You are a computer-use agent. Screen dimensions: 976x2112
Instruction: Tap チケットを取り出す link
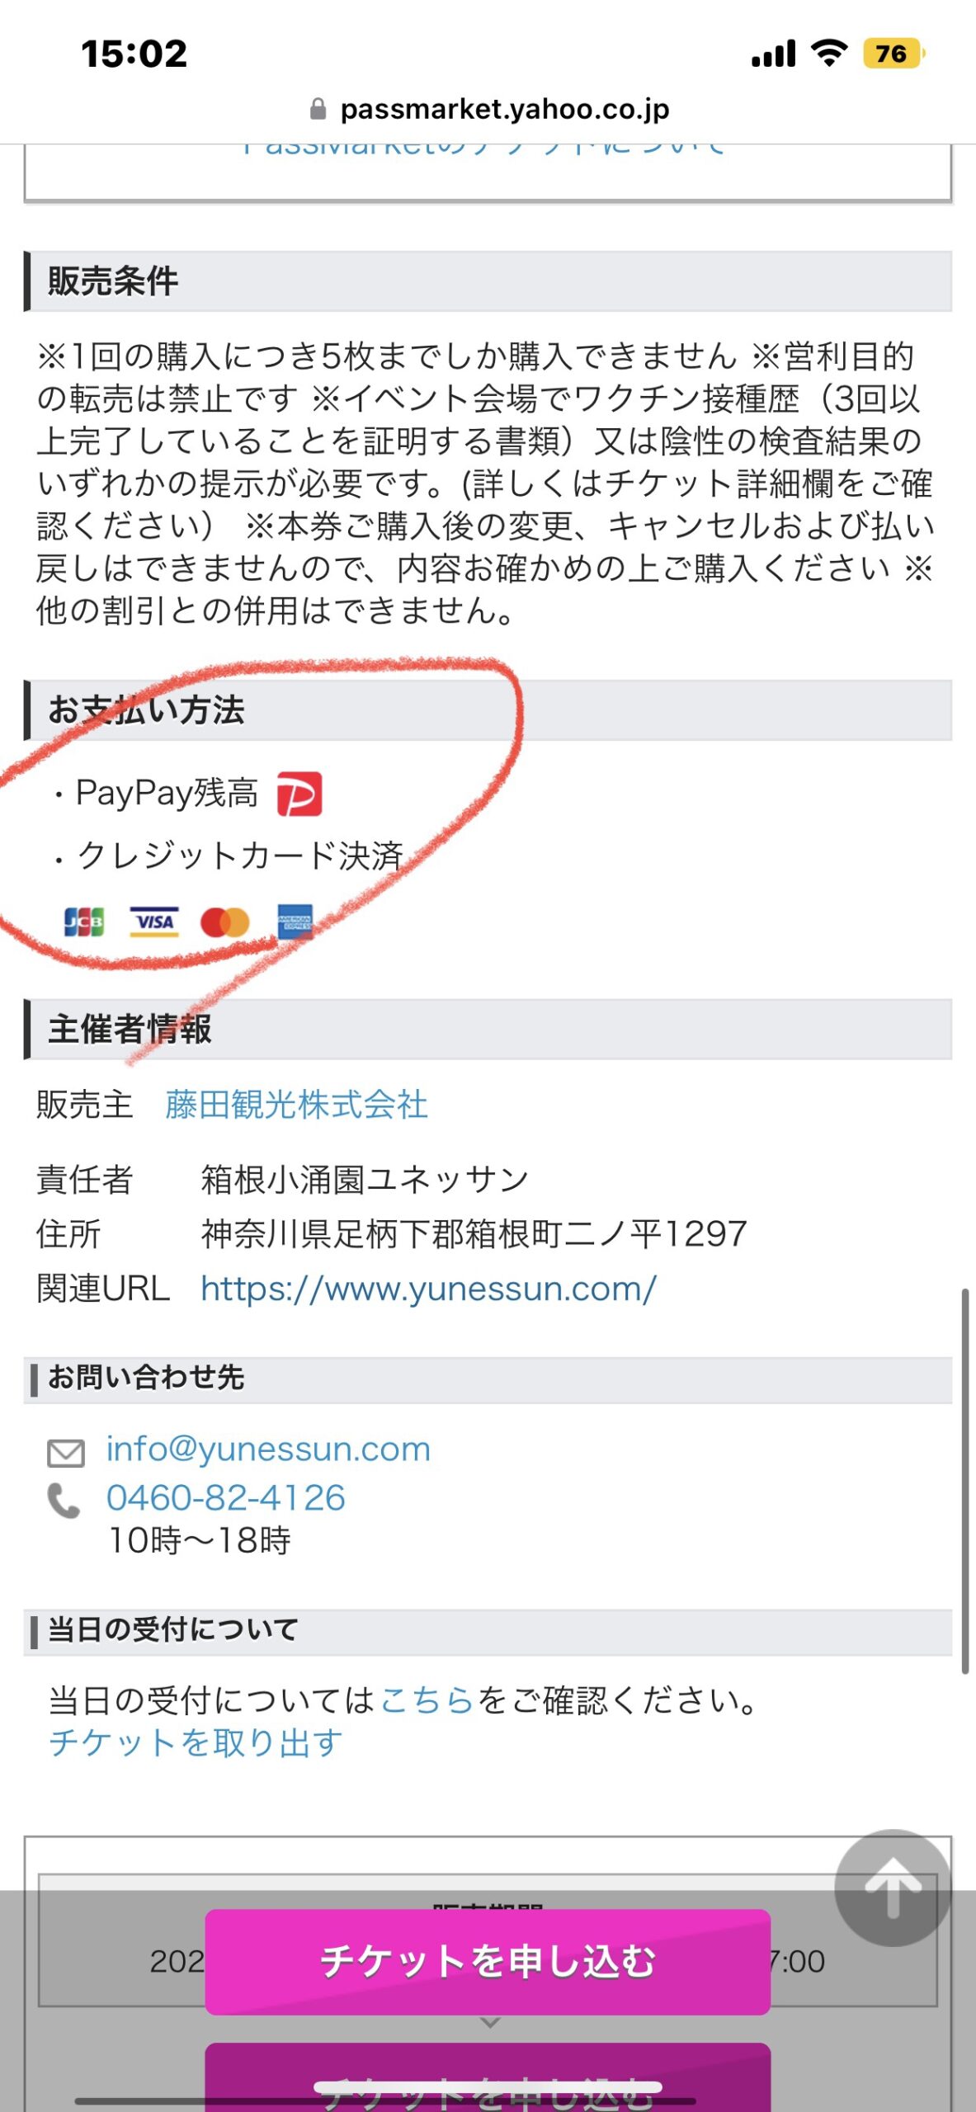click(x=196, y=1743)
